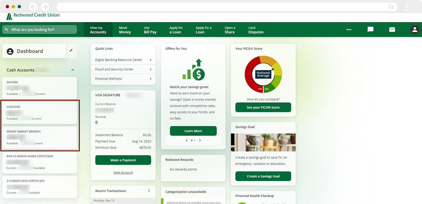This screenshot has height=204, width=422.
Task: Open the browser three-dot menu
Action: pos(407,7)
